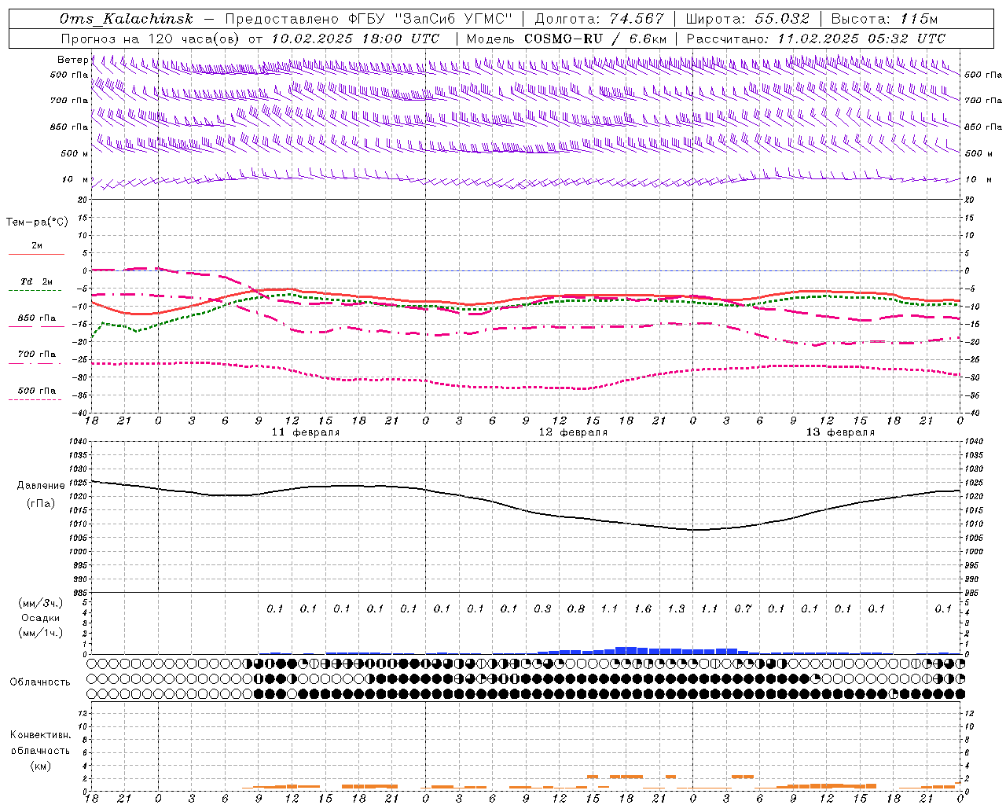This screenshot has width=1006, height=805.
Task: Click the Прогноз на 120 часа(ов) text
Action: pyautogui.click(x=152, y=39)
